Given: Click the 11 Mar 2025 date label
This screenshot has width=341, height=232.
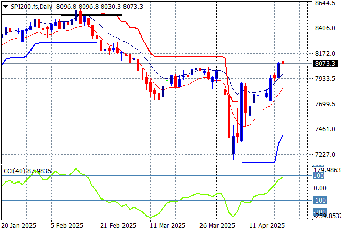Looking at the screenshot, I should (x=168, y=226).
